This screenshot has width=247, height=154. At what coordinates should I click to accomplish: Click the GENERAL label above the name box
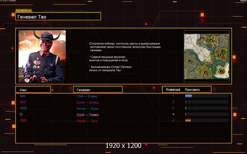click(x=24, y=11)
